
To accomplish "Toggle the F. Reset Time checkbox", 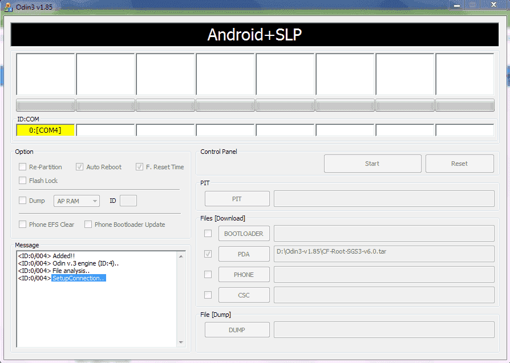I will coord(139,167).
